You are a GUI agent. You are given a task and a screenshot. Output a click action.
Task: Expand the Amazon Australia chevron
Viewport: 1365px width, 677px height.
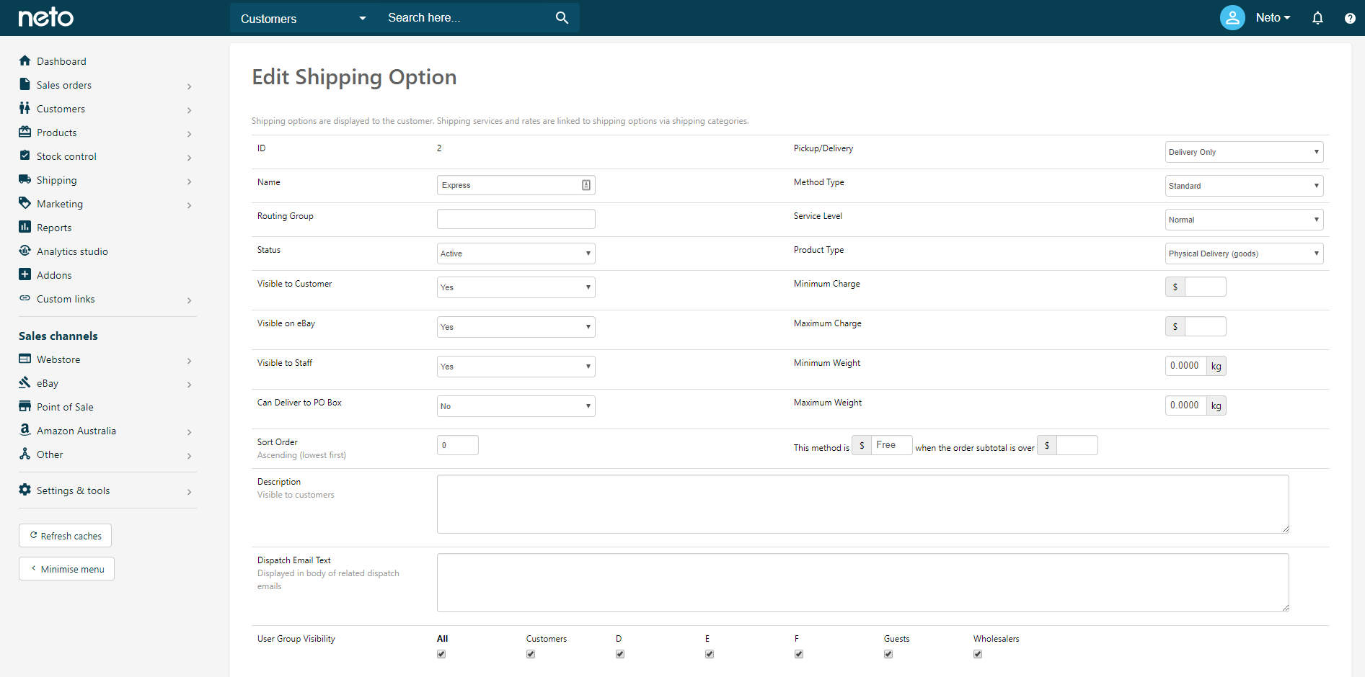point(189,431)
